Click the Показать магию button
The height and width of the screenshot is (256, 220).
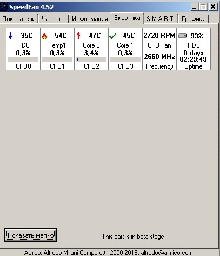tap(31, 235)
